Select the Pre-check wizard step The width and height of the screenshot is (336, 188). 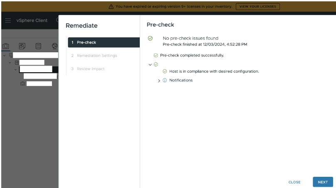[104, 42]
